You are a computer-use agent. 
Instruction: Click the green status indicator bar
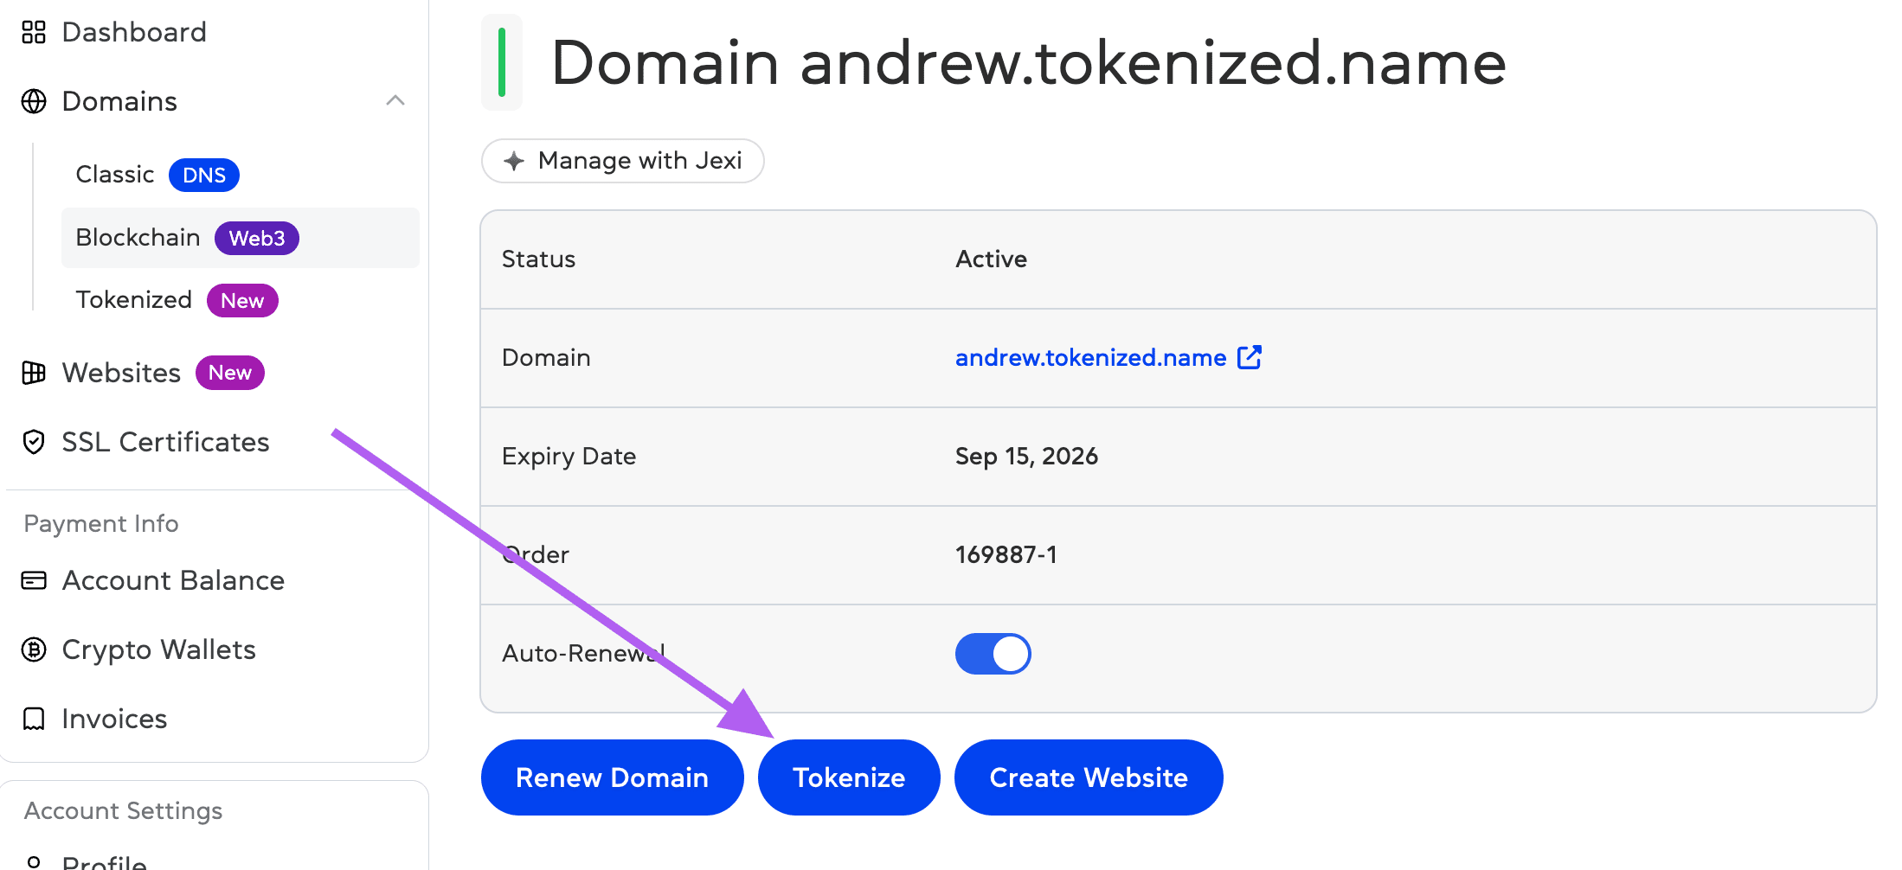pyautogui.click(x=502, y=62)
